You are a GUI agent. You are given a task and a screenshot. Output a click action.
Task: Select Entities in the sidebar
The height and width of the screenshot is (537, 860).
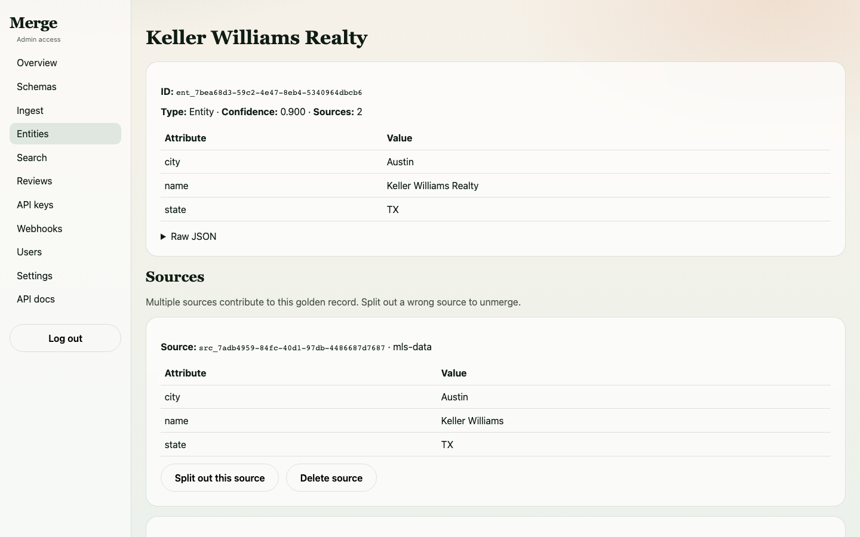(x=65, y=134)
